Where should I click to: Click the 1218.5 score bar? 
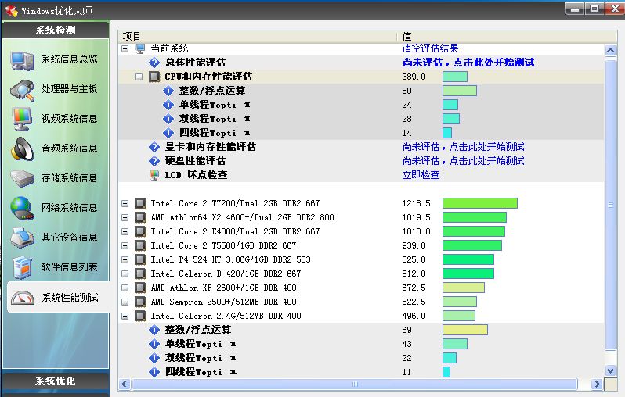click(x=480, y=203)
